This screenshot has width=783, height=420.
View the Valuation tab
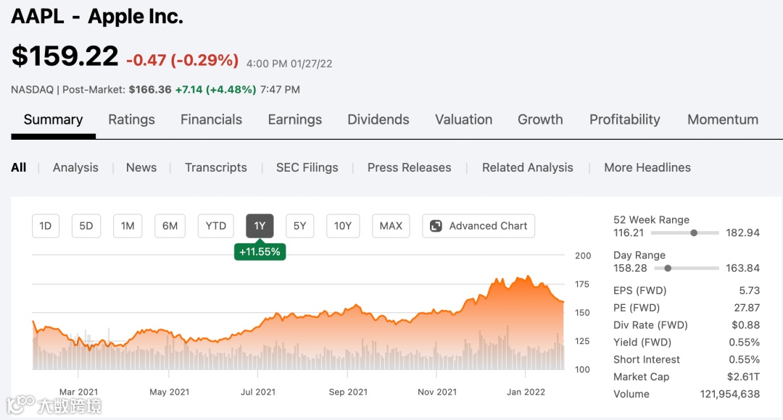click(x=463, y=119)
